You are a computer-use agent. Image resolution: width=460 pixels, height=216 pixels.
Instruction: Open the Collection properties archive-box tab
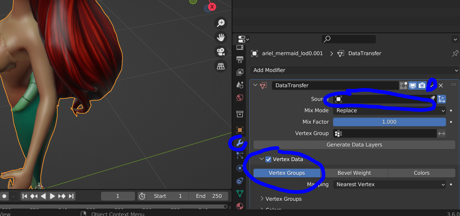click(240, 114)
